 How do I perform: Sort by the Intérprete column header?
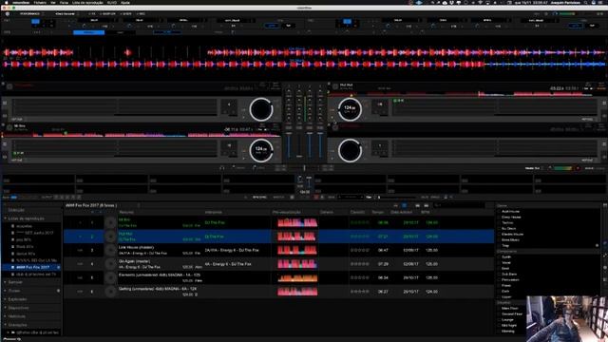(x=214, y=212)
